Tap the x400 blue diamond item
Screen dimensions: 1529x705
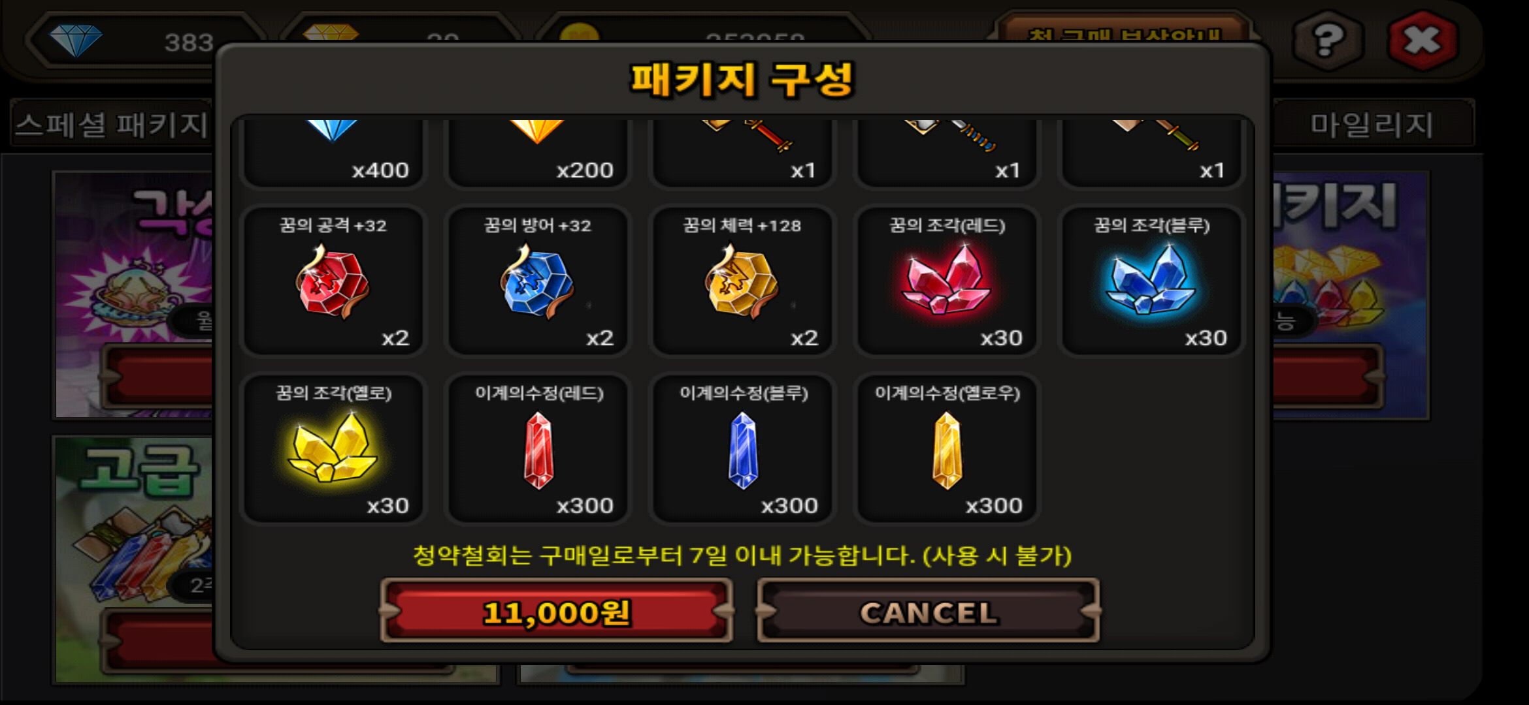tap(333, 153)
